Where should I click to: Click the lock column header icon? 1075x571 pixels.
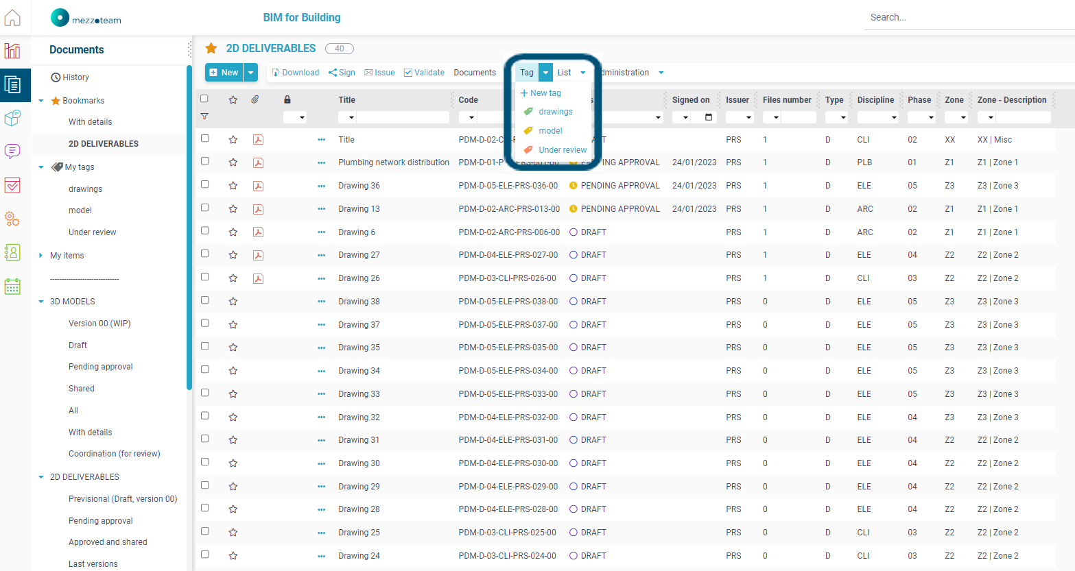287,99
